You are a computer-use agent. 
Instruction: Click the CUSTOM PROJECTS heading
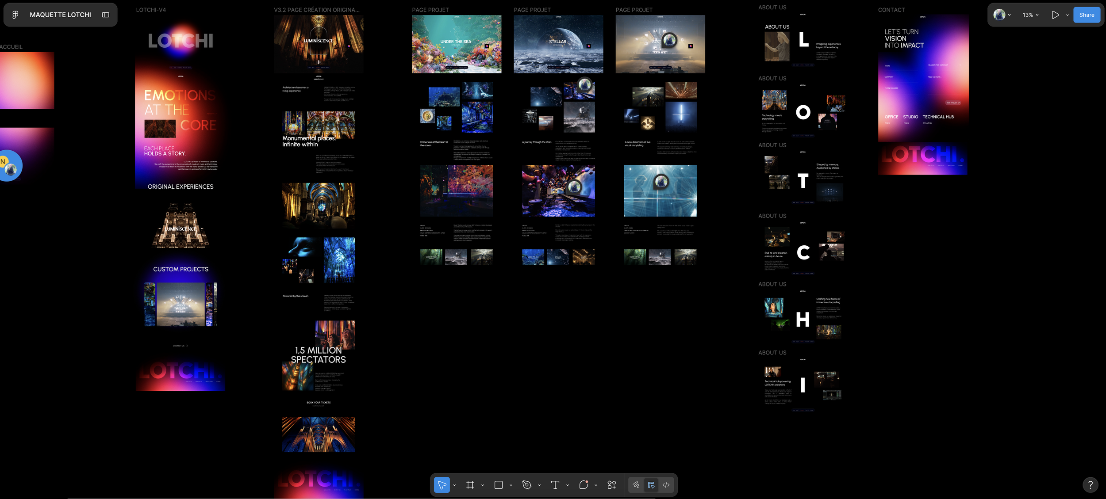coord(181,269)
